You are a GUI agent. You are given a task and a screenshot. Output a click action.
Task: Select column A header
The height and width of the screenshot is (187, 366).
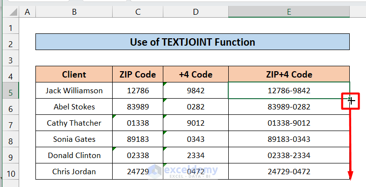click(28, 12)
